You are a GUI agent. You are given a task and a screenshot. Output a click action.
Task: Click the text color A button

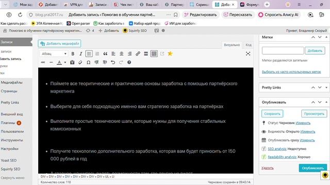[59, 62]
